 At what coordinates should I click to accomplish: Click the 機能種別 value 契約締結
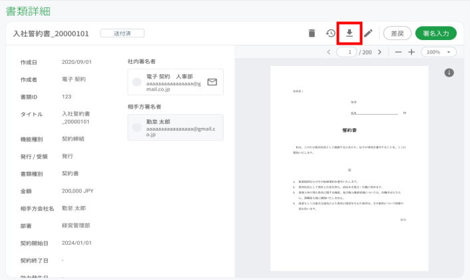(73, 139)
